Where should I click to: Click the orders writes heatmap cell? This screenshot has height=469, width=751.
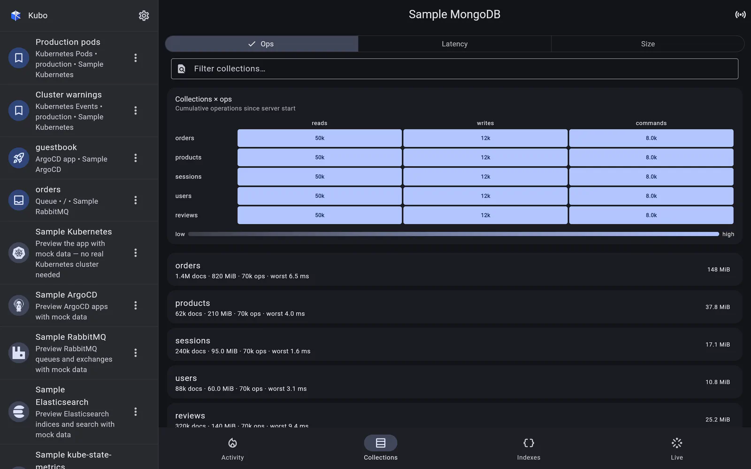485,138
